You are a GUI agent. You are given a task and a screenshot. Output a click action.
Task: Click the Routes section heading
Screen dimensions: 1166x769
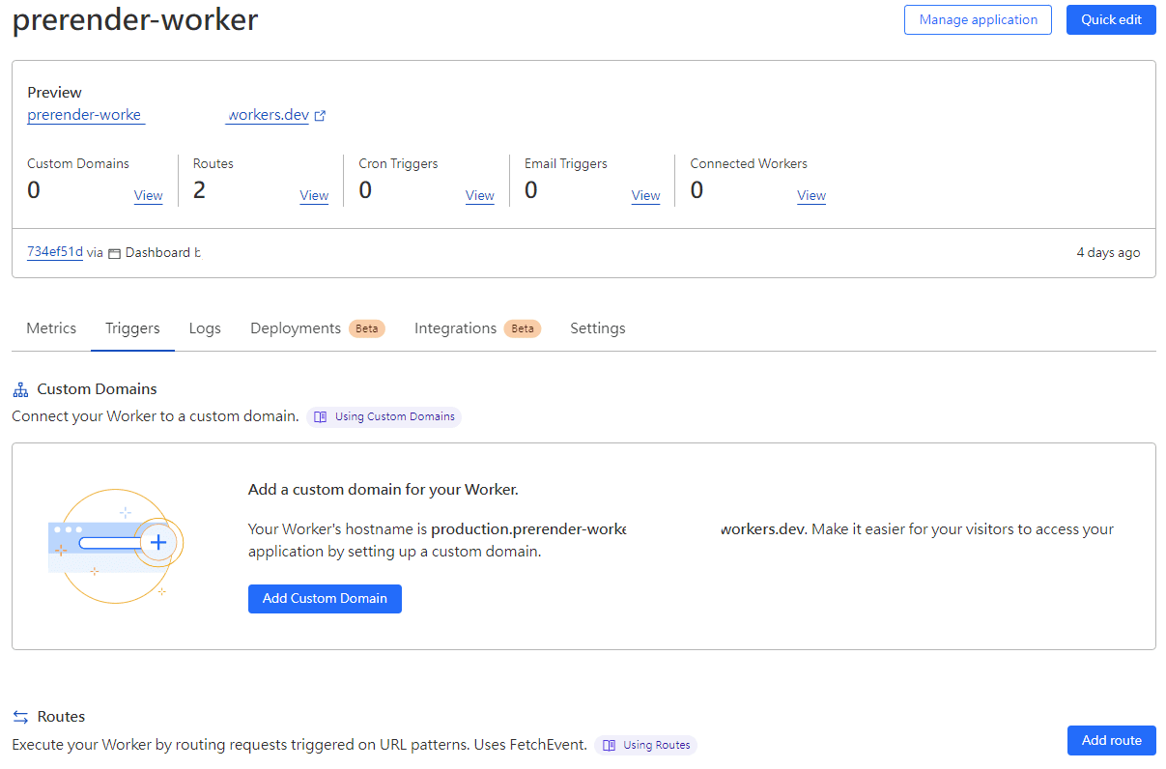[61, 717]
